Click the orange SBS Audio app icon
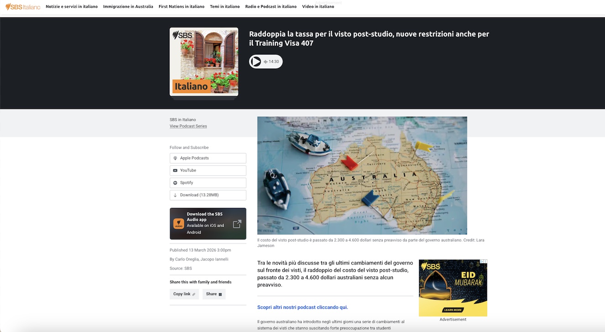Image resolution: width=605 pixels, height=332 pixels. click(178, 224)
